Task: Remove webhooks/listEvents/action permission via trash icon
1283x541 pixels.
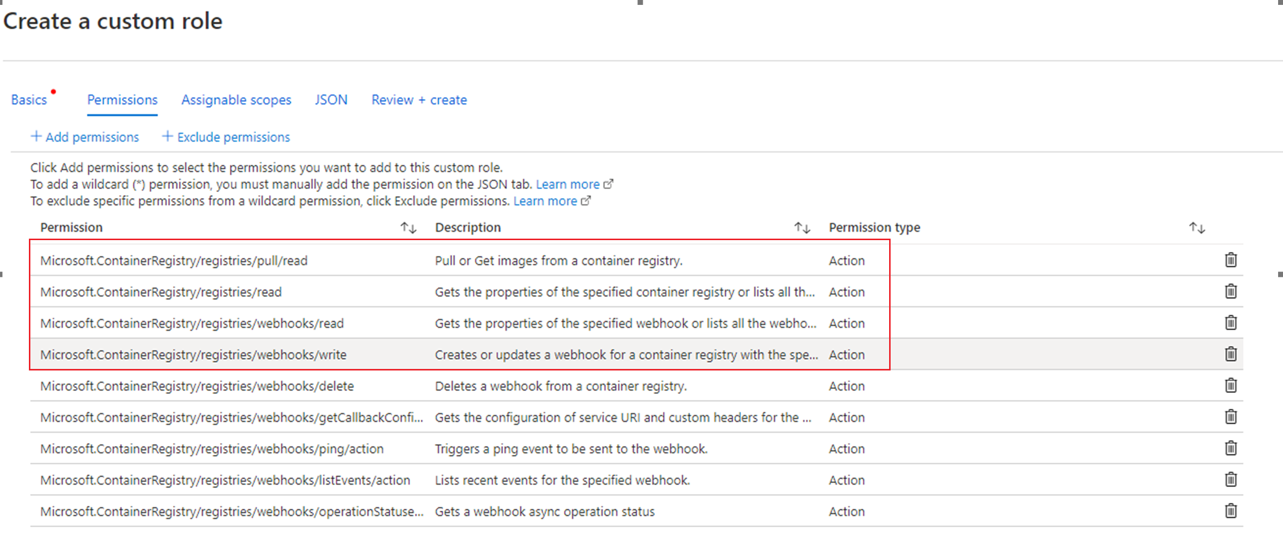Action: coord(1230,480)
